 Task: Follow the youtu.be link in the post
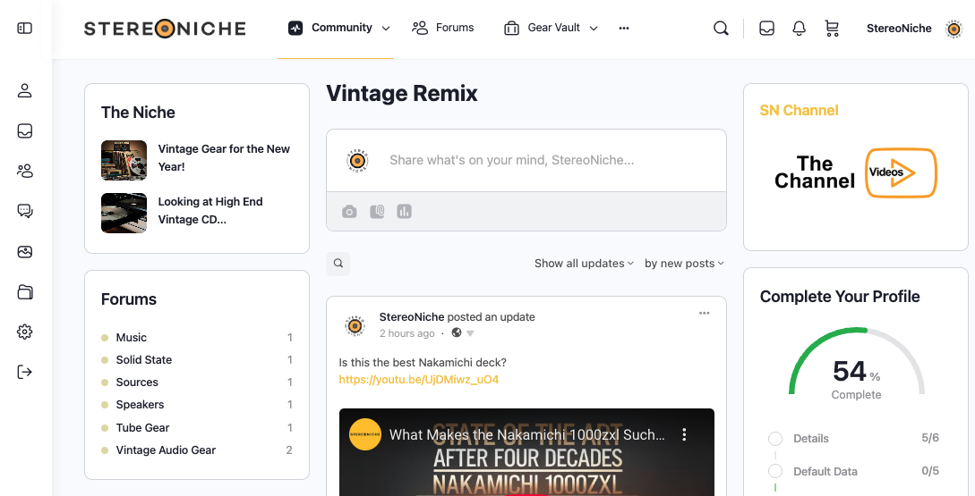[418, 379]
